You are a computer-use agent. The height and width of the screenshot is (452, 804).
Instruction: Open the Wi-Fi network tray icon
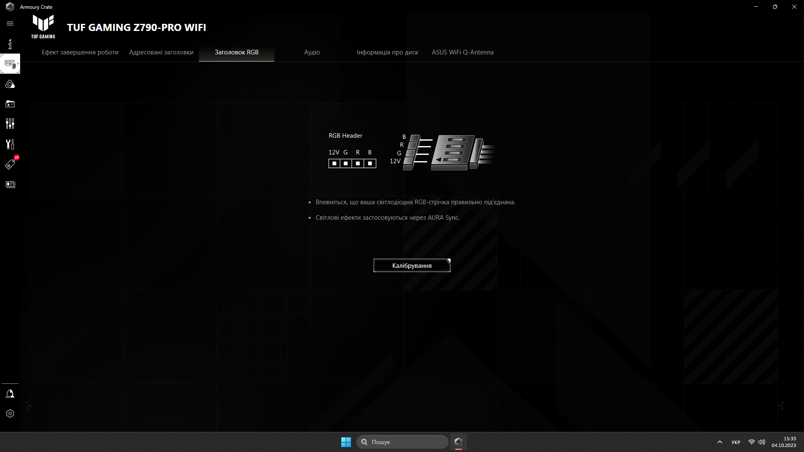[x=752, y=442]
